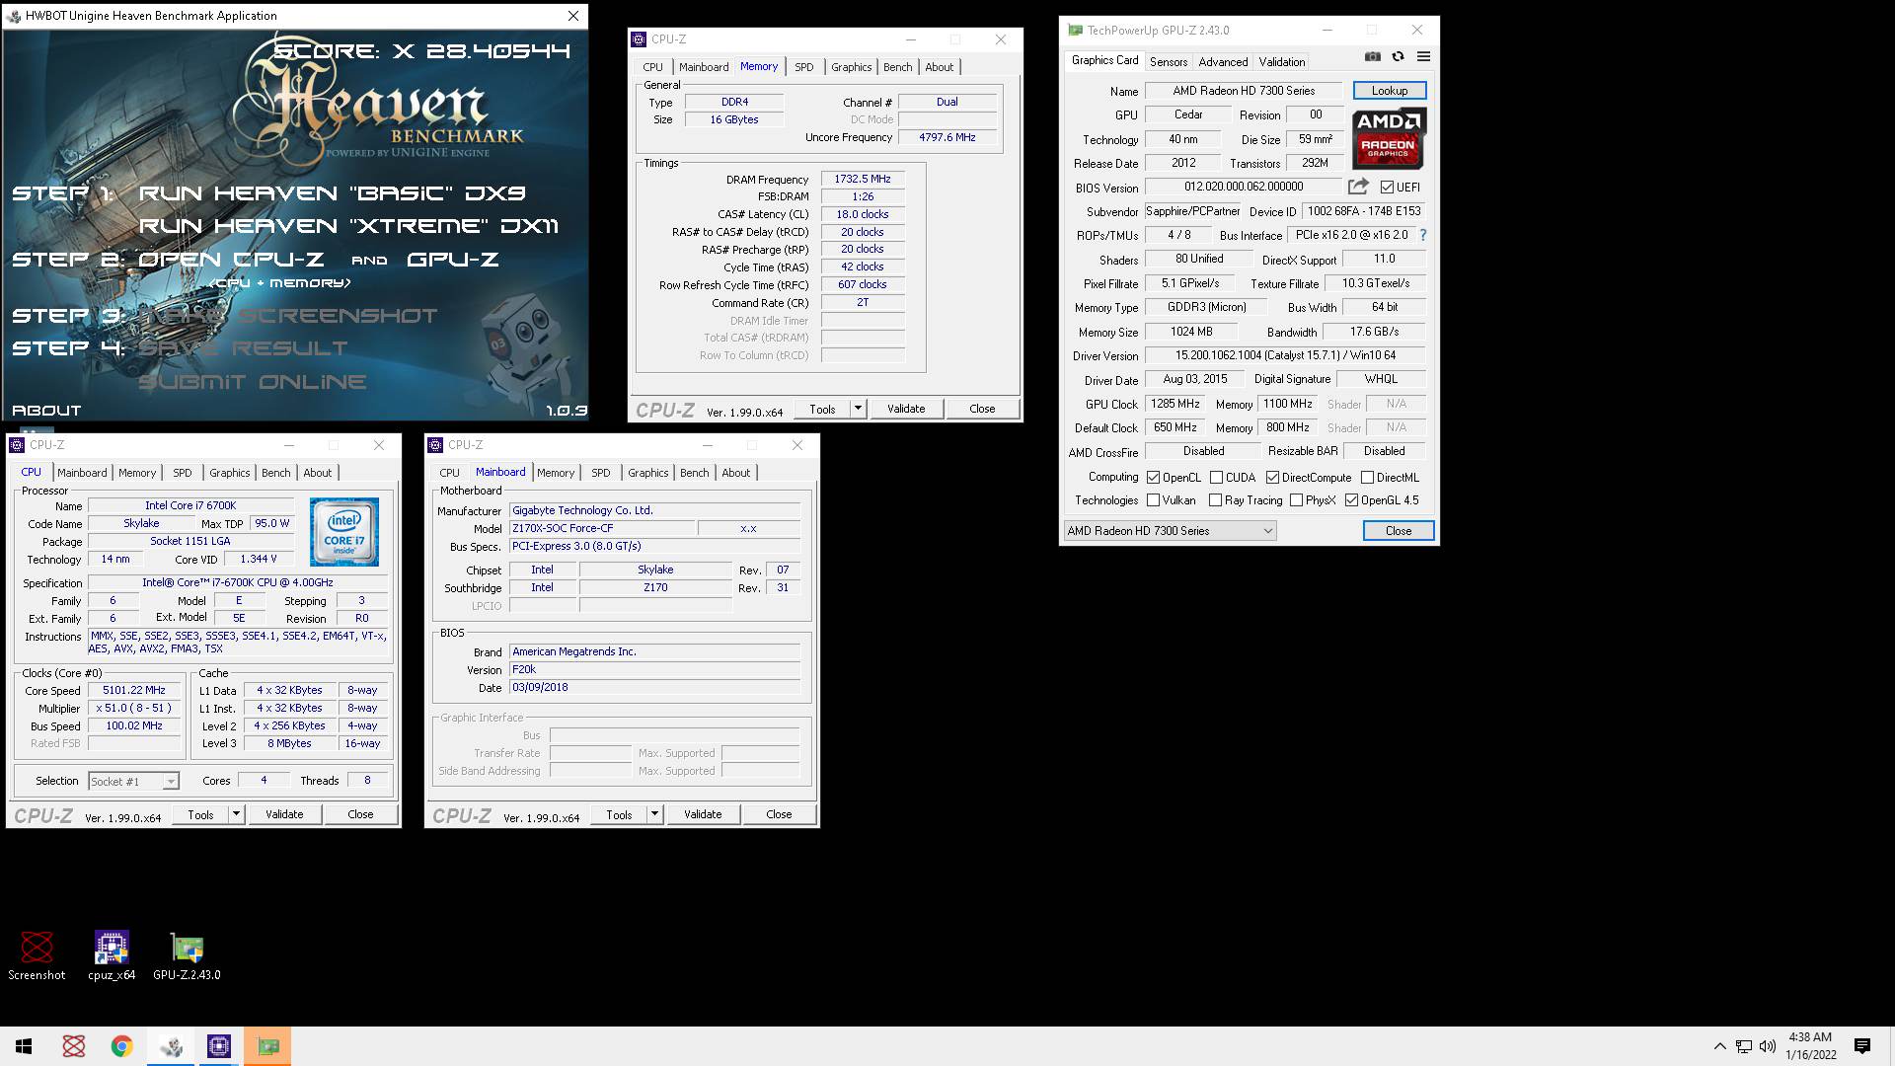This screenshot has height=1066, width=1895.
Task: Click the Core Speed value 5101.22 MHz
Action: click(134, 691)
